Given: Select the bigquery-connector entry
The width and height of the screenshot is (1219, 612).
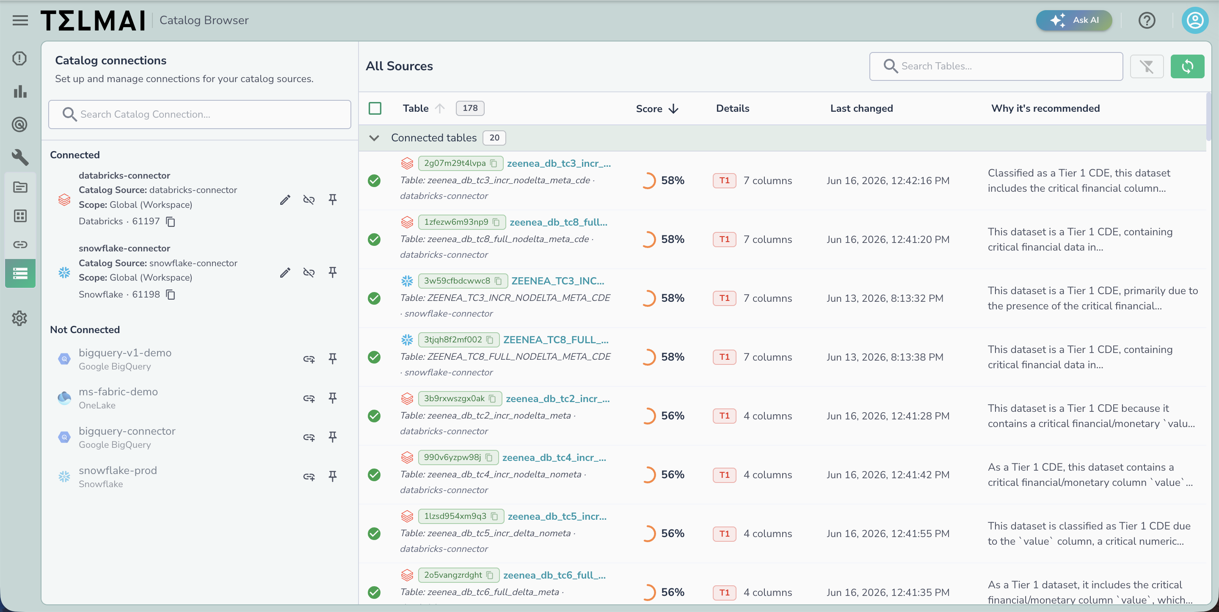Looking at the screenshot, I should click(x=127, y=437).
